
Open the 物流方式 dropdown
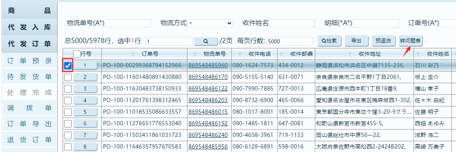pyautogui.click(x=210, y=23)
